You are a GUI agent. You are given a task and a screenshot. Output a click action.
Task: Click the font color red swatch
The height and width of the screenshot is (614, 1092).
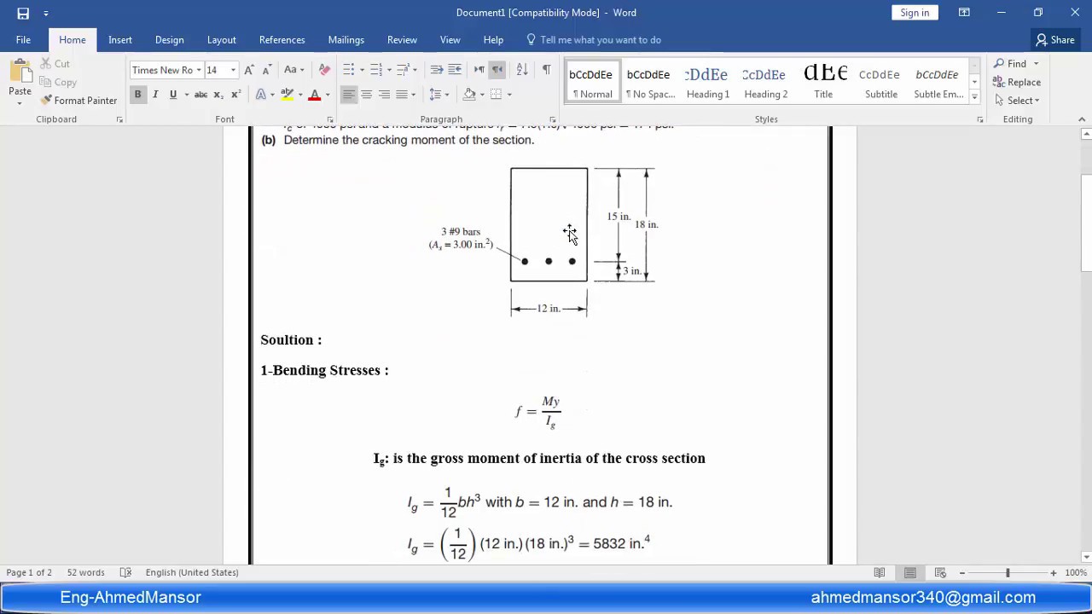click(x=315, y=95)
